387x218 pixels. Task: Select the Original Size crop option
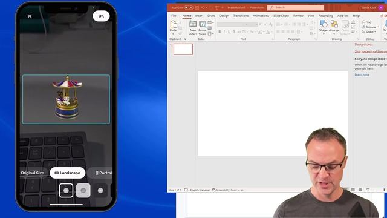(32, 173)
